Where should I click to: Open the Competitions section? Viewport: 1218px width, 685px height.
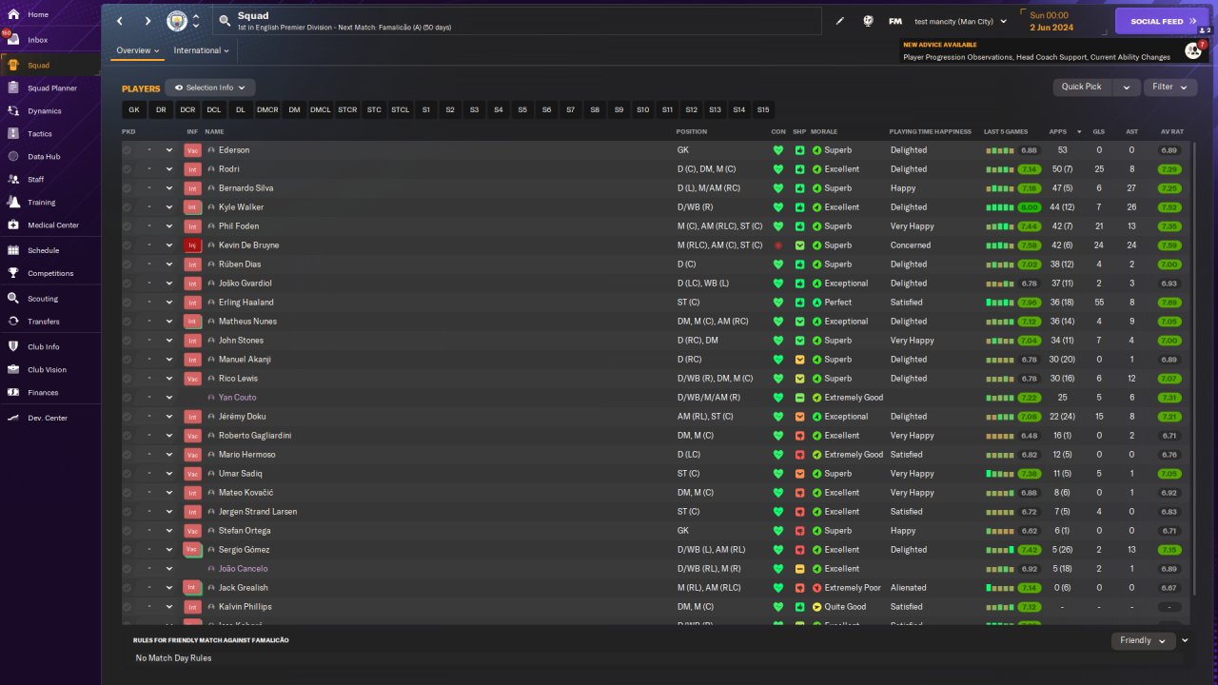[49, 273]
